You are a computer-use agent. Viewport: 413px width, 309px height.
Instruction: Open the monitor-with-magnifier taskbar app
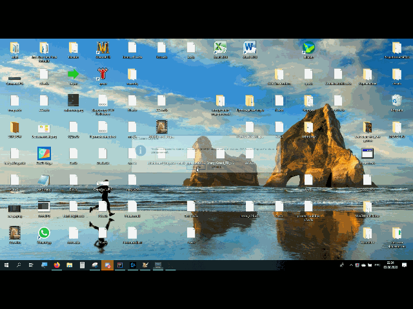[x=44, y=265]
